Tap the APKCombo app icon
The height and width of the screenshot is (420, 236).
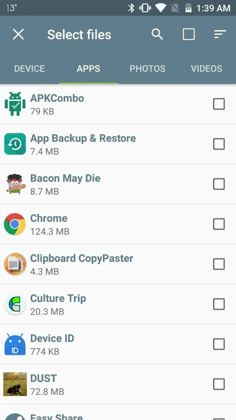pos(15,103)
